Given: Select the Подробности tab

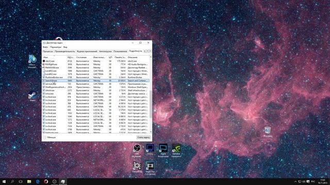Looking at the screenshot, I should (135, 51).
